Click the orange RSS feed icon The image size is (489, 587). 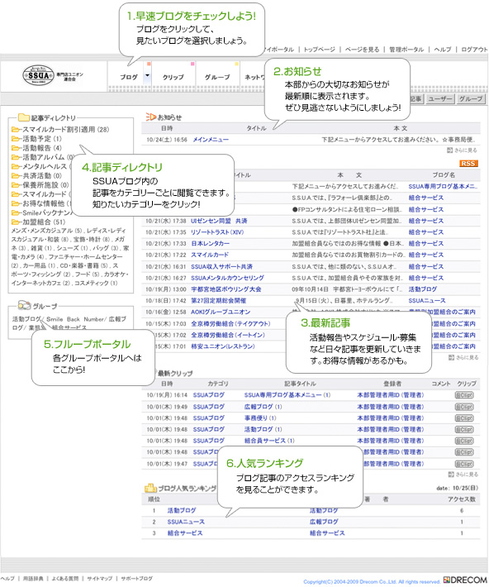pos(468,164)
